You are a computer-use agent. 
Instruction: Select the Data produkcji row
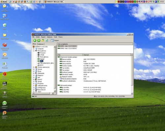coord(94,64)
